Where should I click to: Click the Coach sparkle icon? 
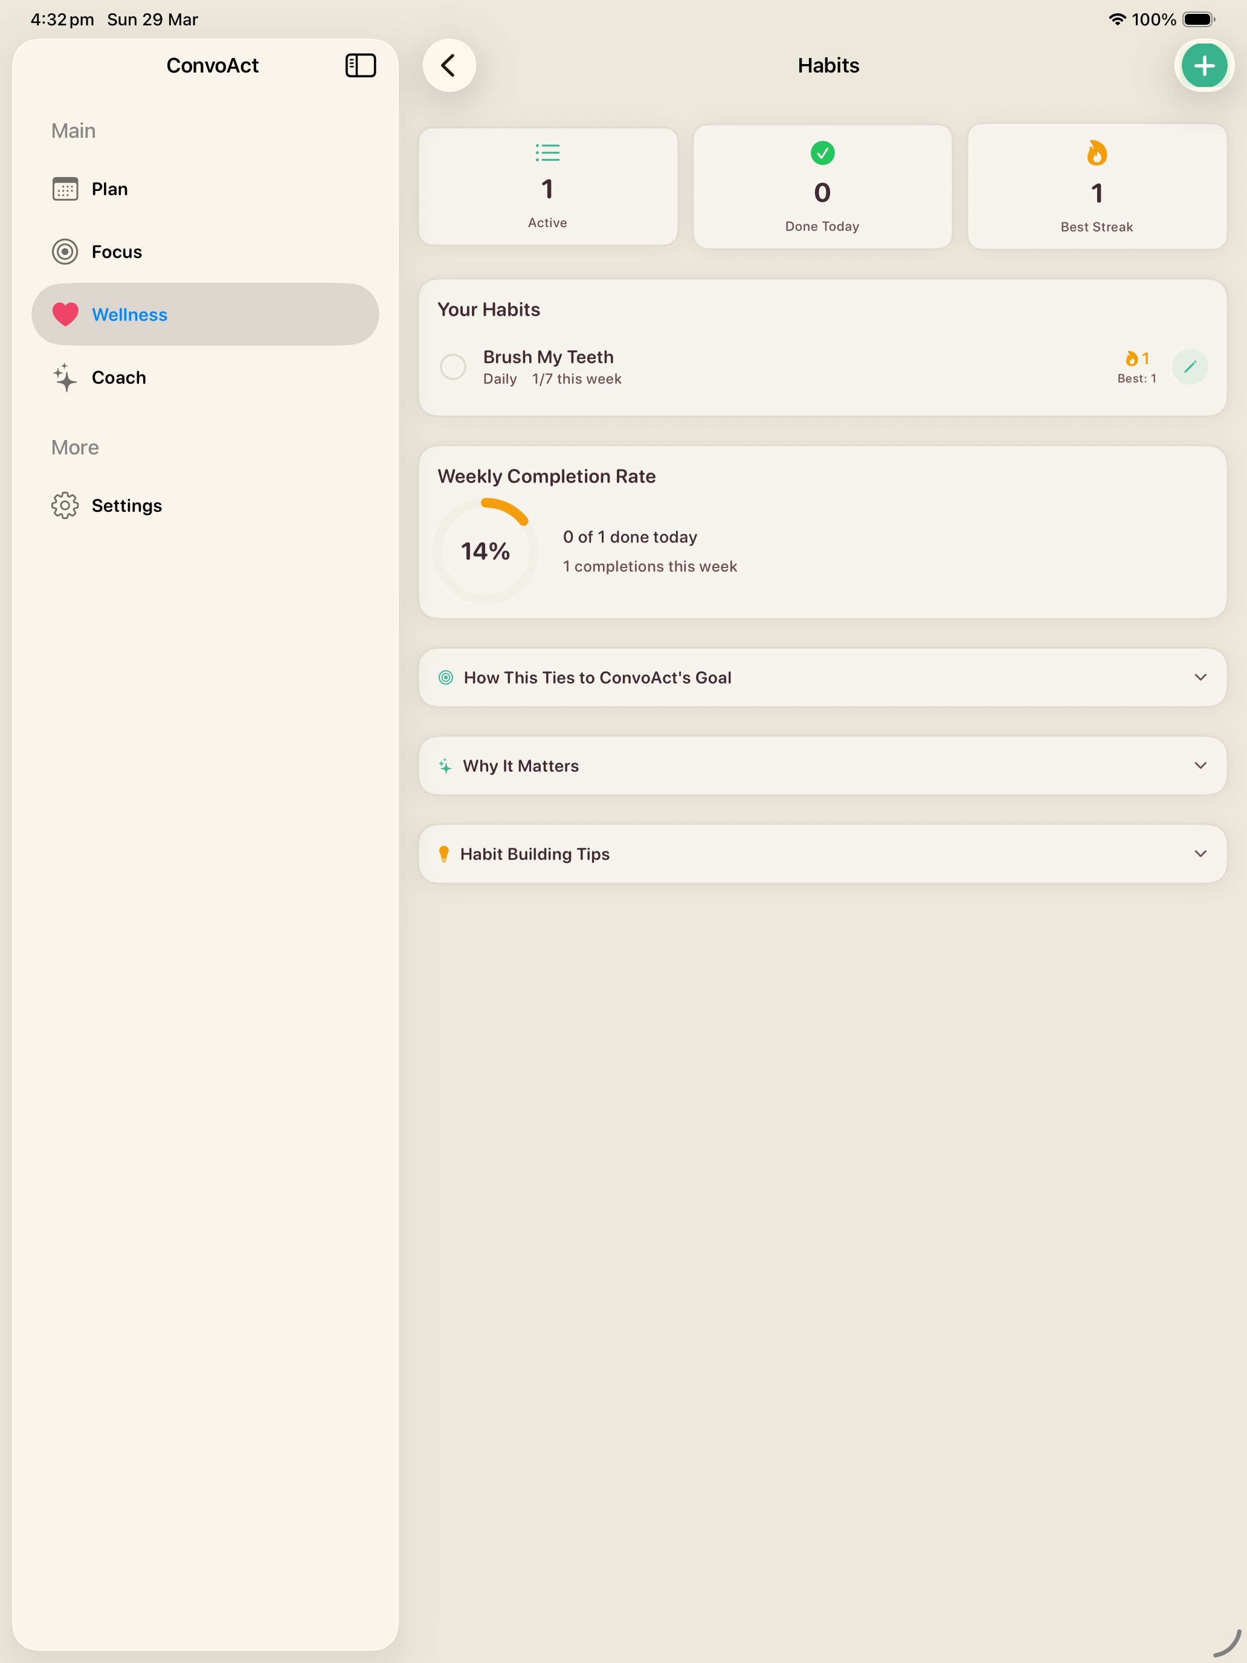(65, 378)
